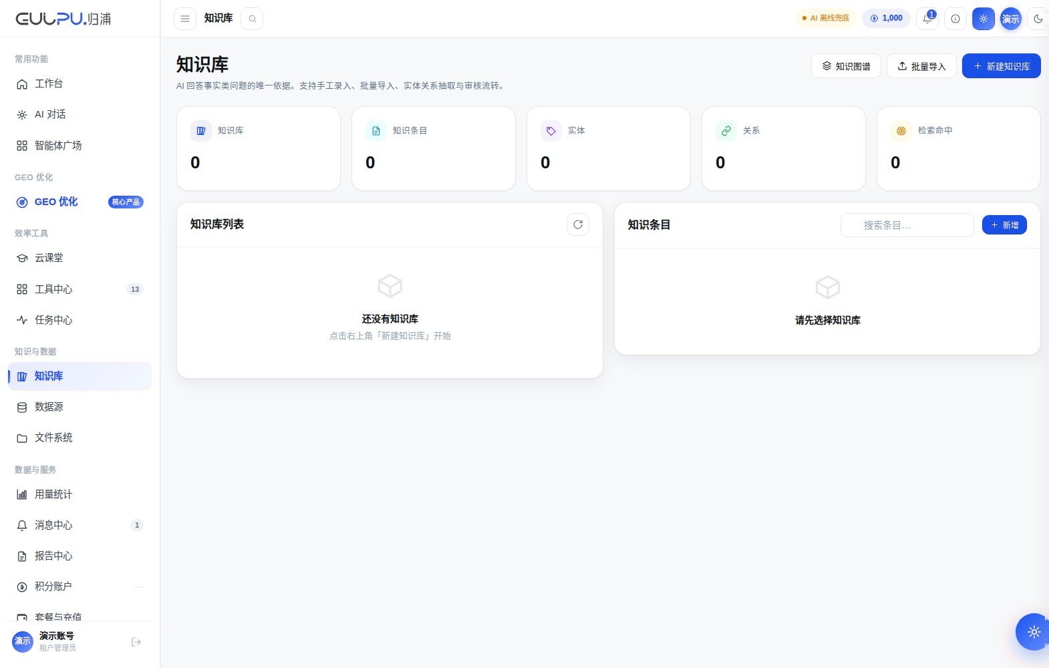Open 用量统计 in the sidebar
Screen dimensions: 1049x668
click(80, 494)
